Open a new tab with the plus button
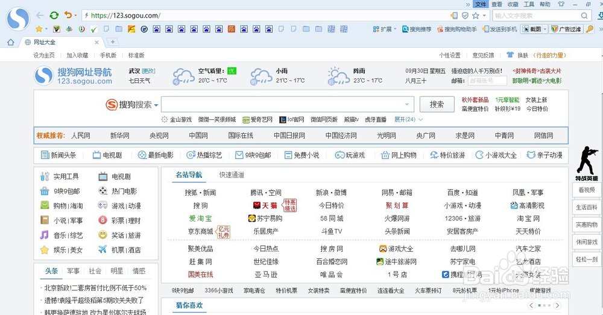 (x=113, y=42)
